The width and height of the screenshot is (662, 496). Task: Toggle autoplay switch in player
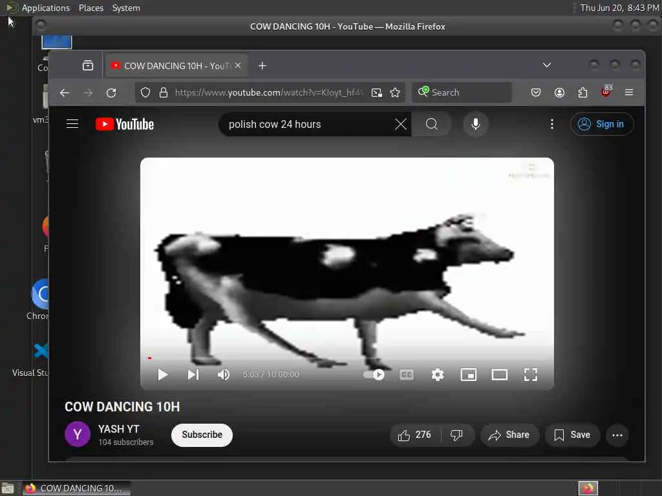tap(374, 375)
